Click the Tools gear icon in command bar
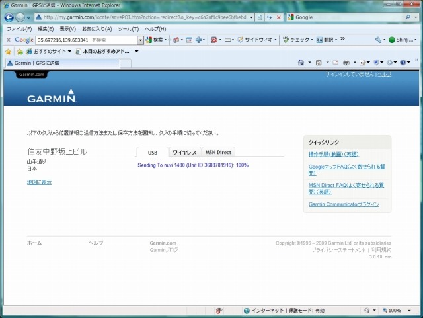 (x=389, y=63)
